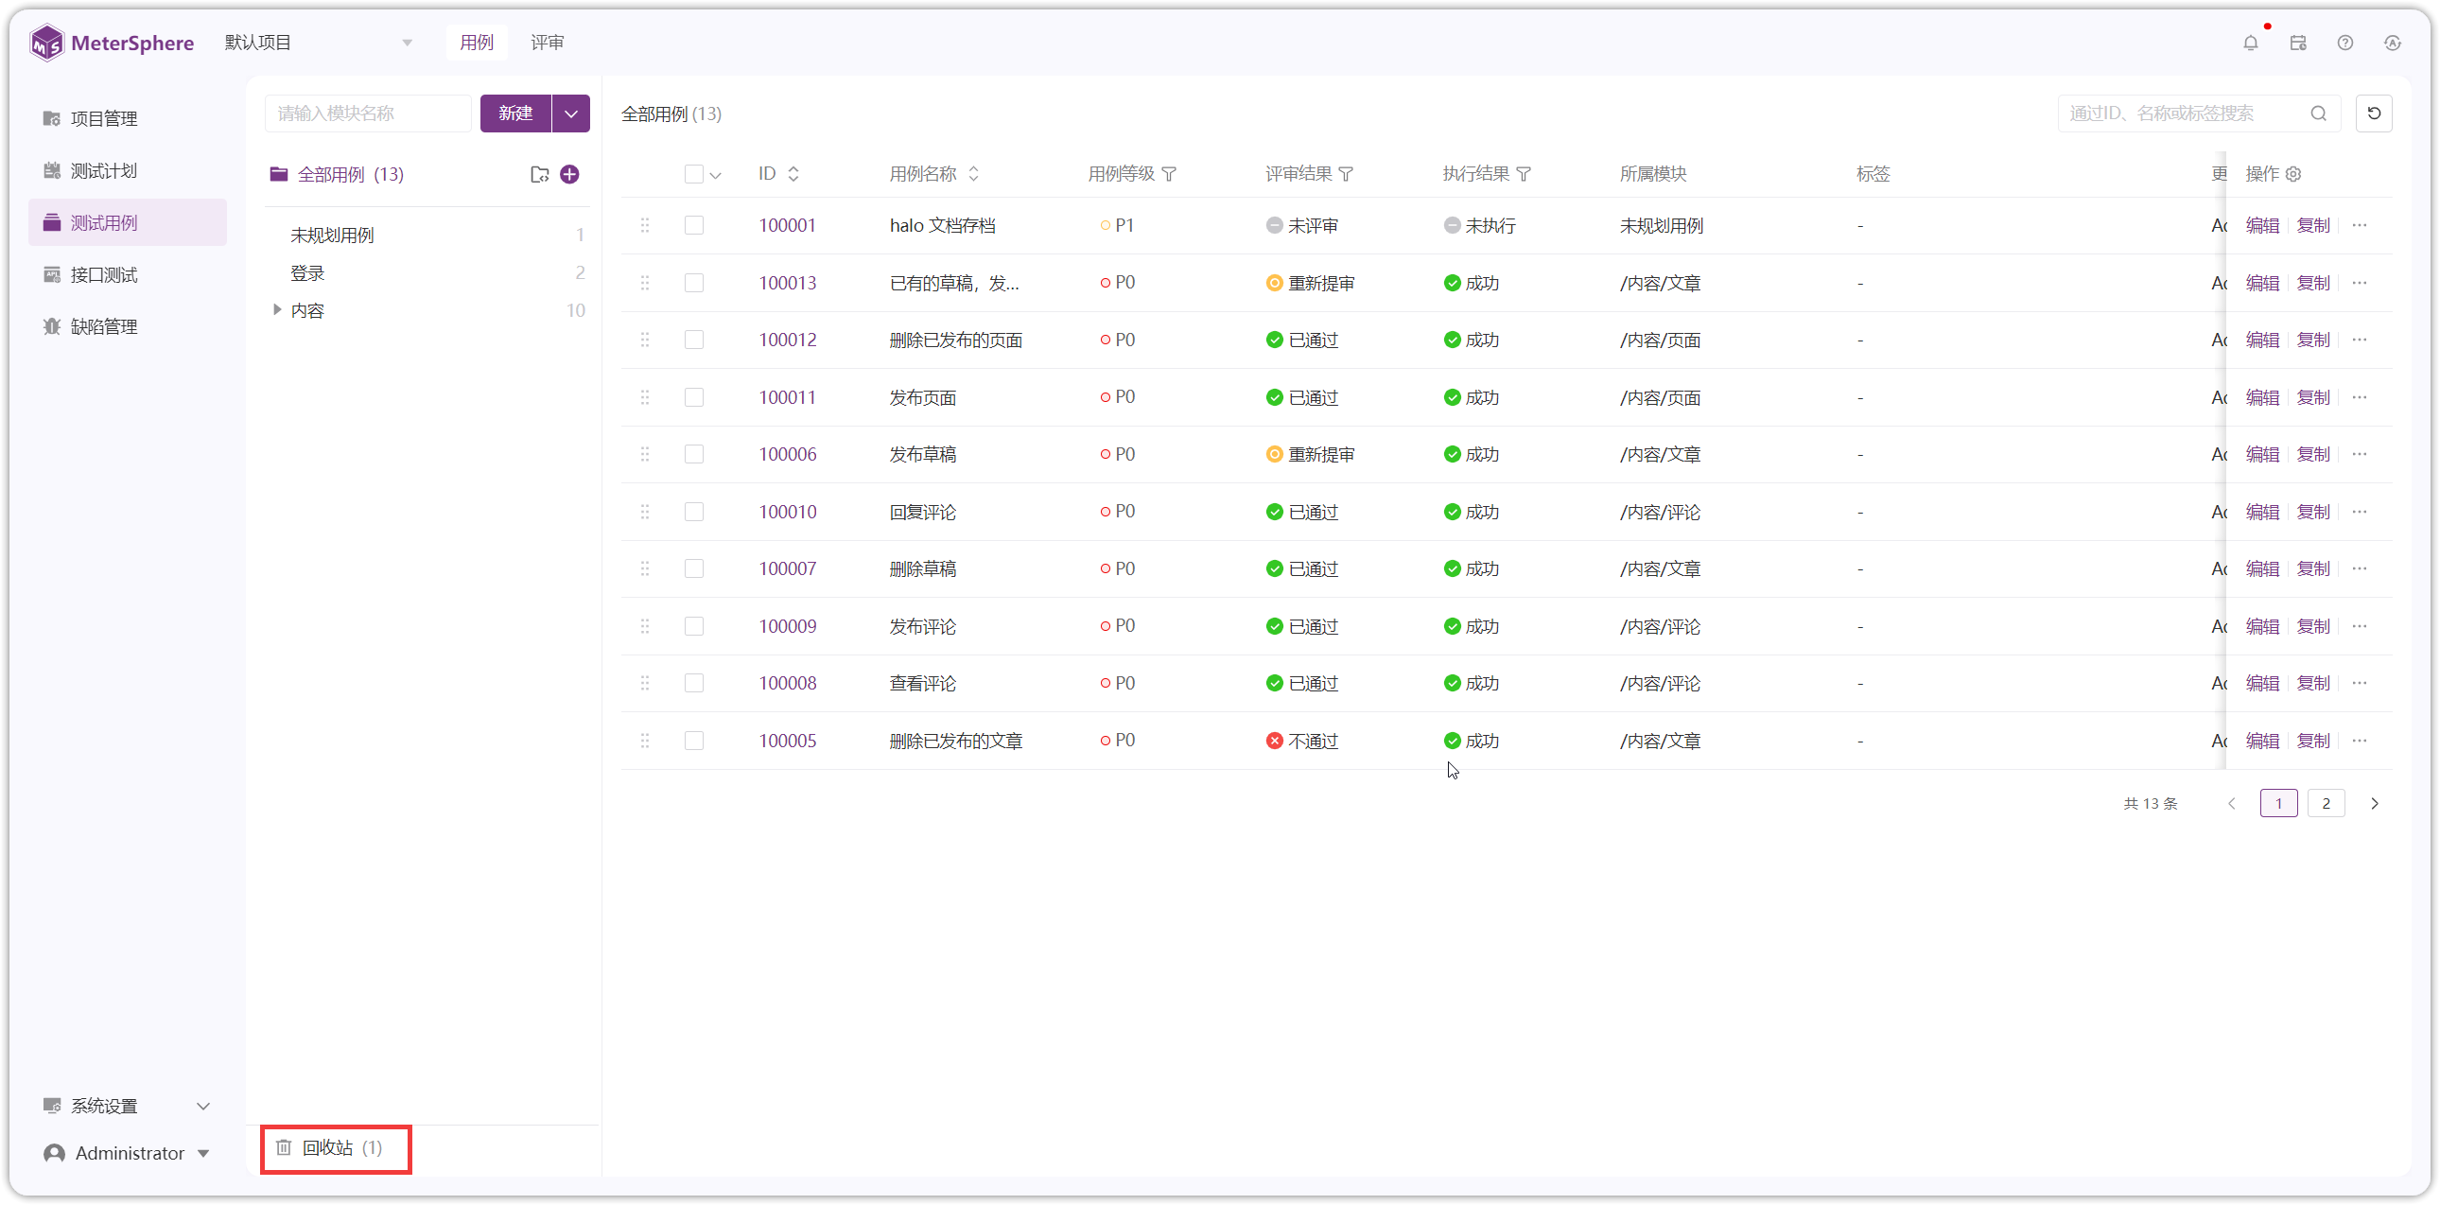Click the 用例等级 filter icon
Screen dimensions: 2440x1205
click(x=1169, y=174)
